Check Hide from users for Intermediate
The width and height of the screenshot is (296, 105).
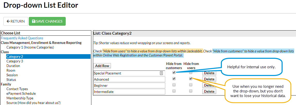tap(191, 91)
